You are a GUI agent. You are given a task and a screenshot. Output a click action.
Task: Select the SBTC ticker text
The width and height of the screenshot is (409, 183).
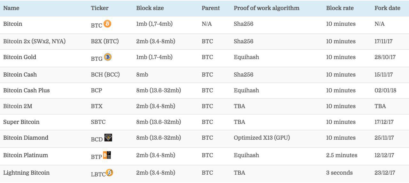point(98,122)
